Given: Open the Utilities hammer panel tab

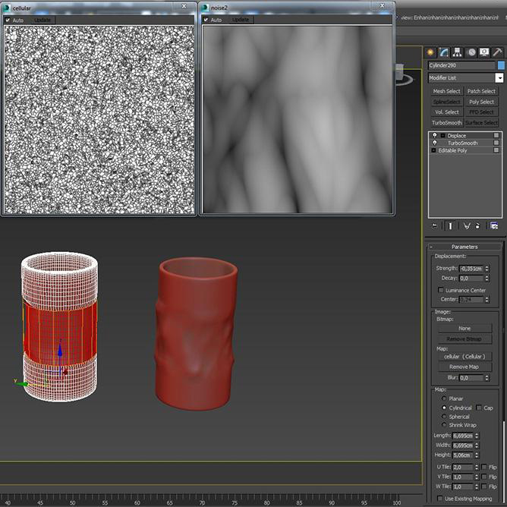Looking at the screenshot, I should [498, 52].
